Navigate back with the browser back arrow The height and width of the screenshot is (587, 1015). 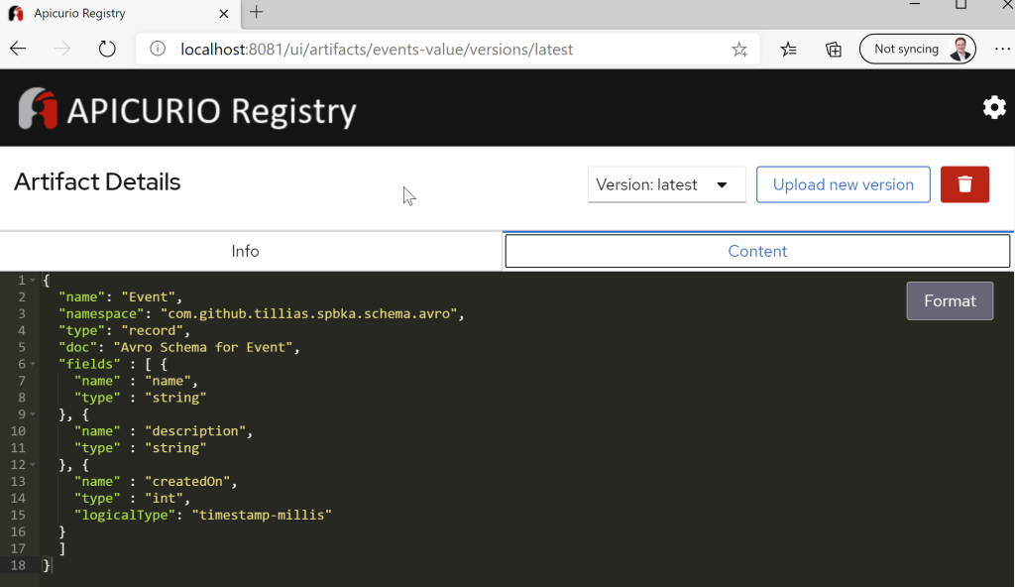tap(20, 48)
